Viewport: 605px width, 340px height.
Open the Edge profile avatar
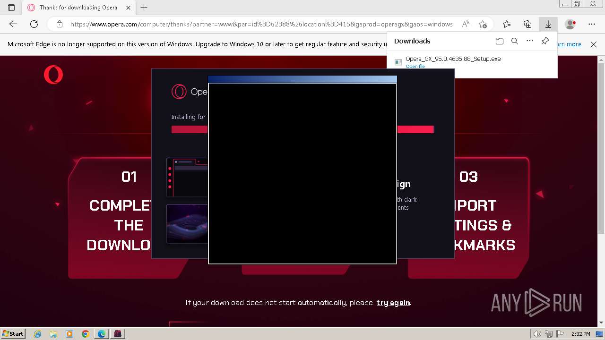(570, 24)
